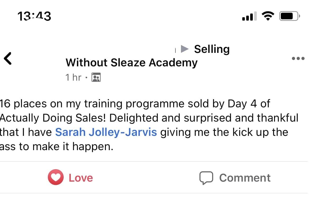This screenshot has width=317, height=198.
Task: Tap the 1 hr post timestamp
Action: click(73, 77)
